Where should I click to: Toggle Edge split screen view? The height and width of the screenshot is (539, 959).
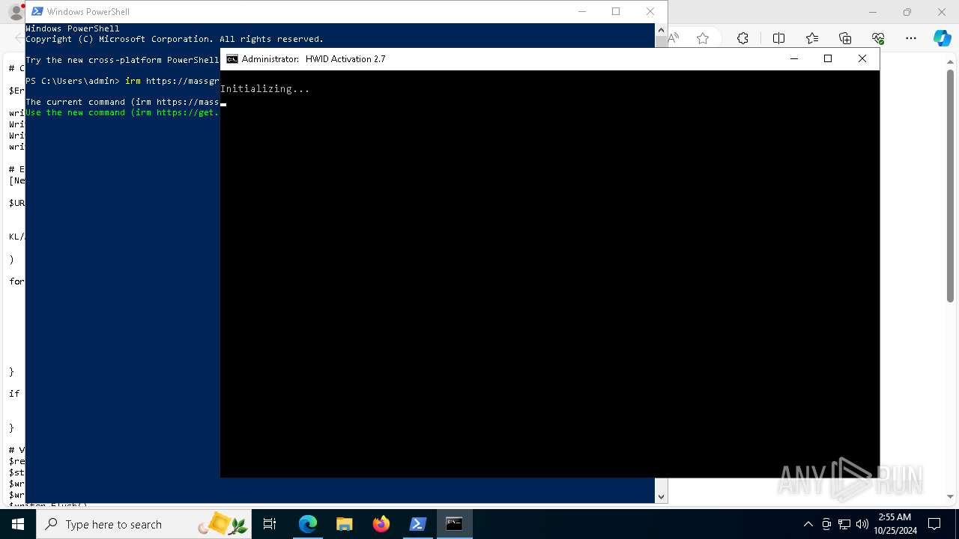(778, 38)
